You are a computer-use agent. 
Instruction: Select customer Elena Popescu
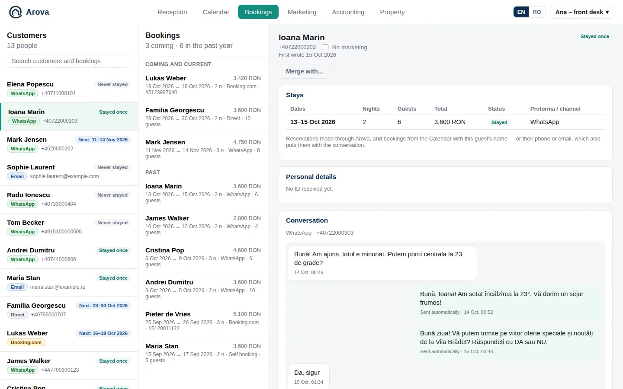click(69, 89)
